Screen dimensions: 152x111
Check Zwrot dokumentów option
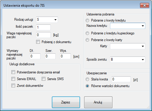13,86
